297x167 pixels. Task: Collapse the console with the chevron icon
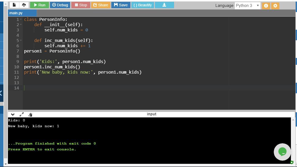[13, 114]
